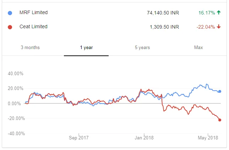
Task: Click the red endpoint marker on the chart
Action: point(220,120)
